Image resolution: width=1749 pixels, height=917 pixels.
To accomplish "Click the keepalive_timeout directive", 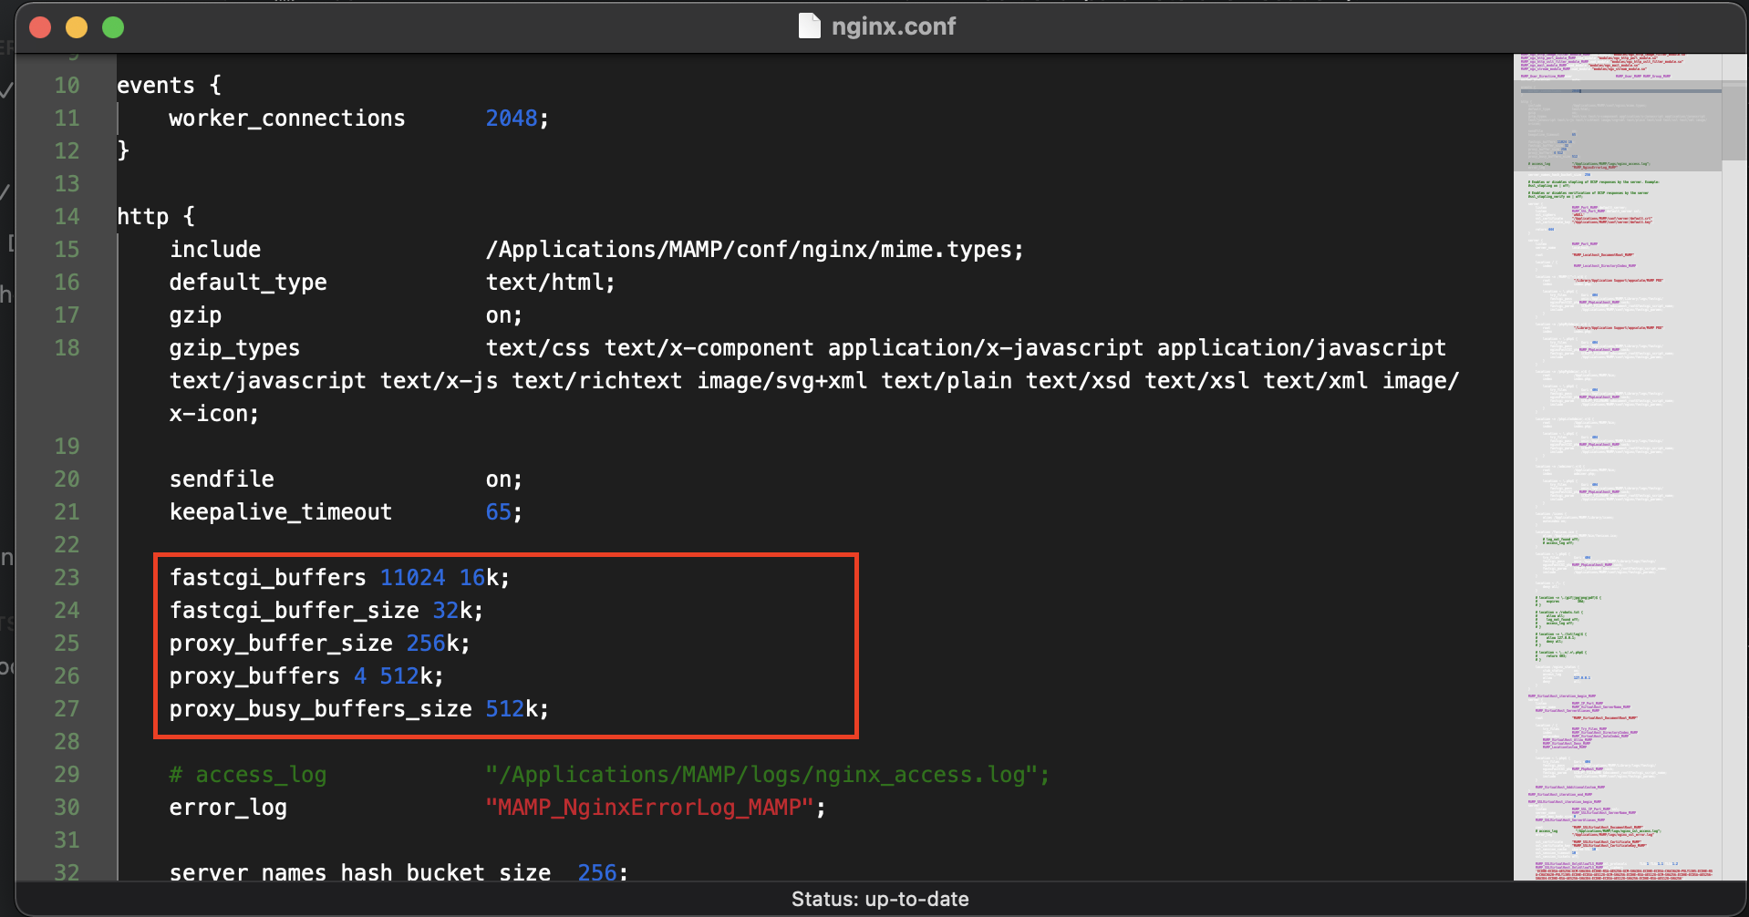I will pyautogui.click(x=281, y=512).
